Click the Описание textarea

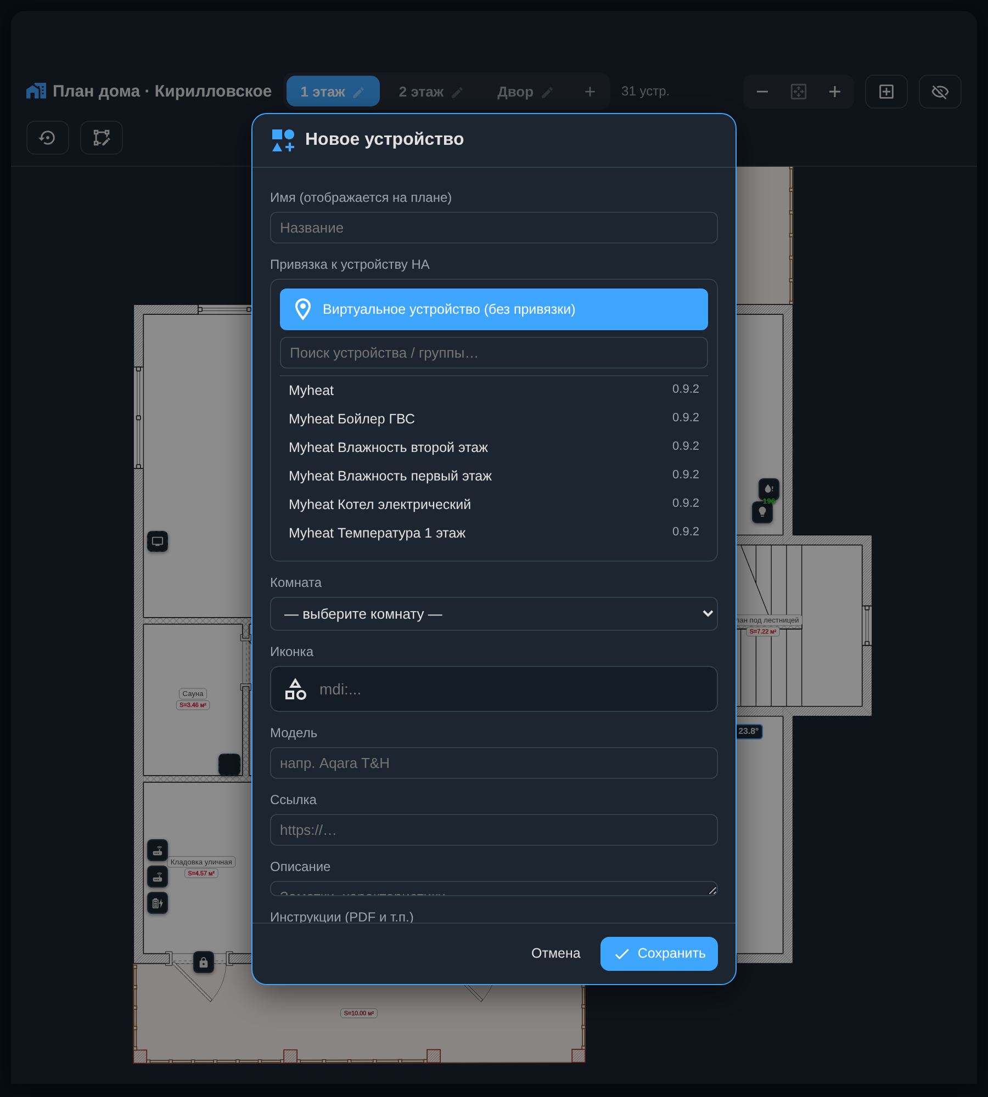(494, 889)
